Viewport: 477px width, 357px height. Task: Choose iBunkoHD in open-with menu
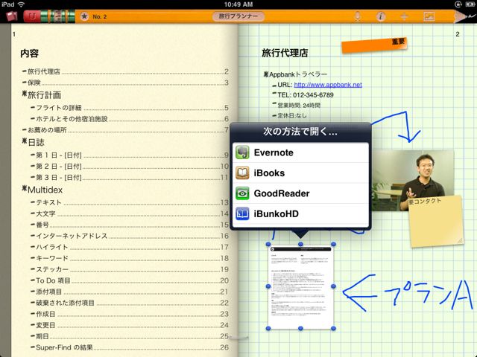(300, 213)
